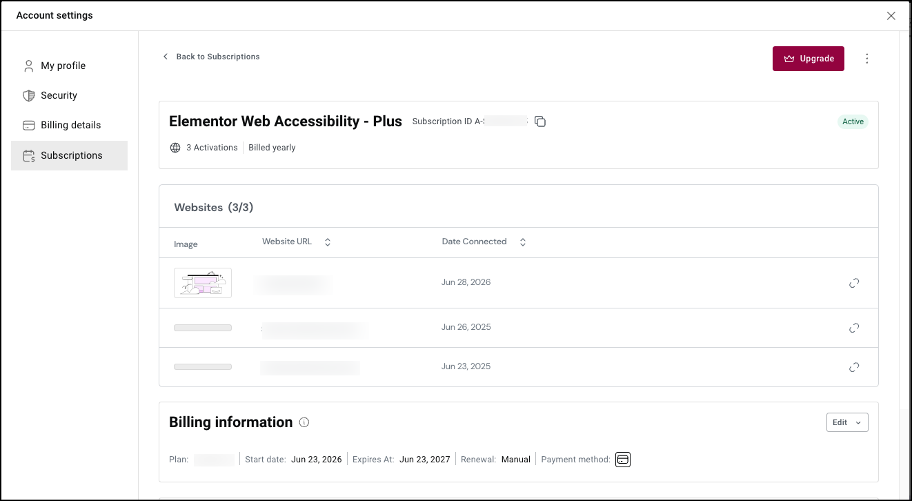The height and width of the screenshot is (501, 912).
Task: Go to Security settings
Action: tap(69, 95)
